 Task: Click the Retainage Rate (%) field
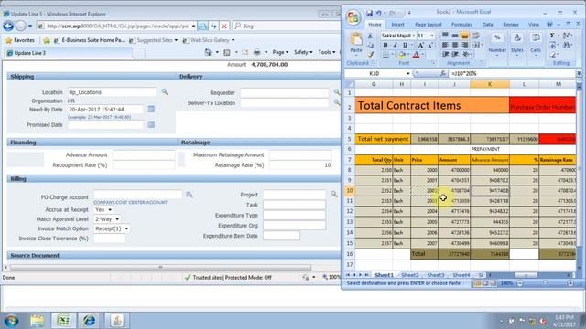[x=300, y=164]
